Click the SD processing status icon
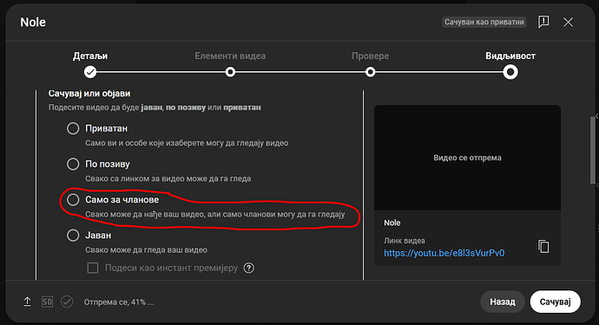The height and width of the screenshot is (325, 599). click(47, 302)
